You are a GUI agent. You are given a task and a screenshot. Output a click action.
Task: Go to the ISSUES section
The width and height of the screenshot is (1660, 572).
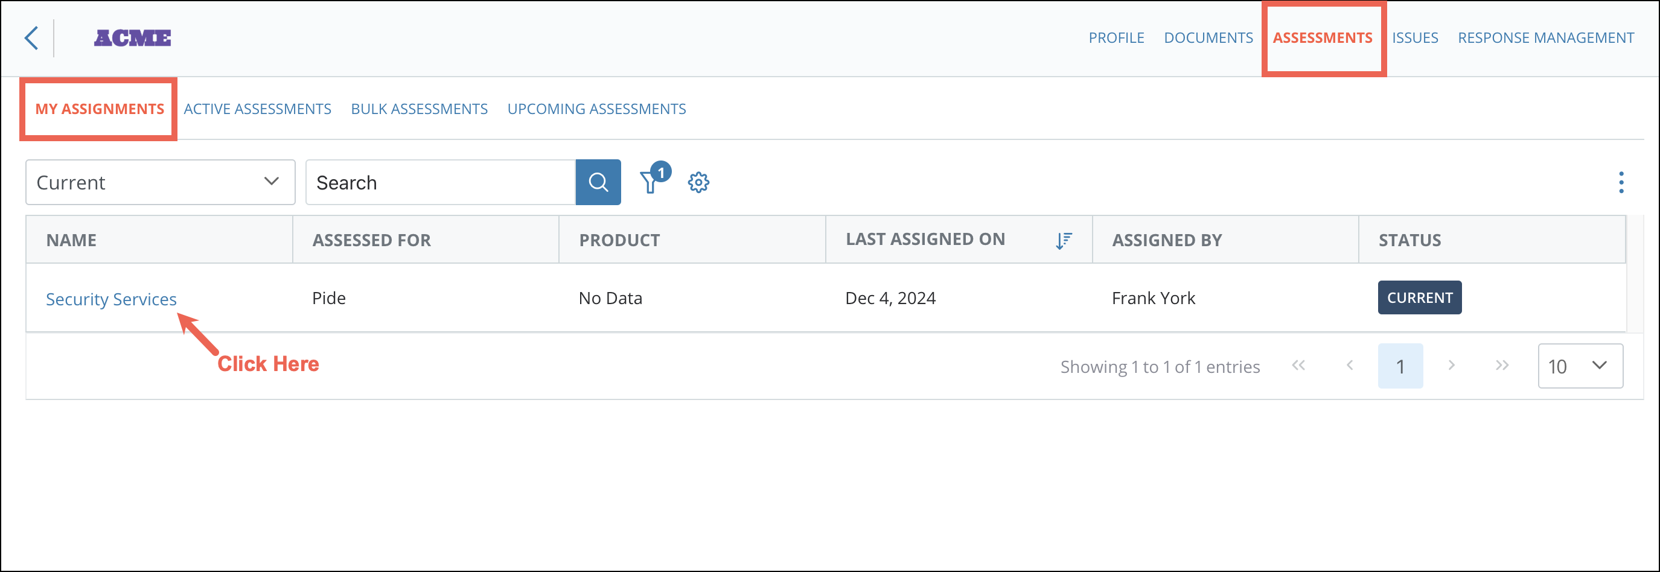point(1415,37)
